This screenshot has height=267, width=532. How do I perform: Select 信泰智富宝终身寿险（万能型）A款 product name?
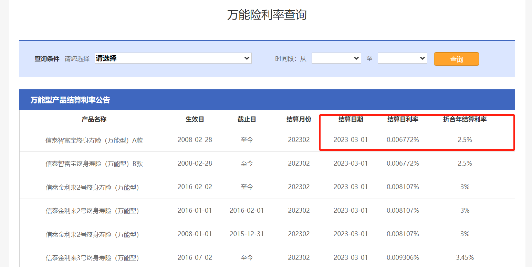(x=94, y=140)
